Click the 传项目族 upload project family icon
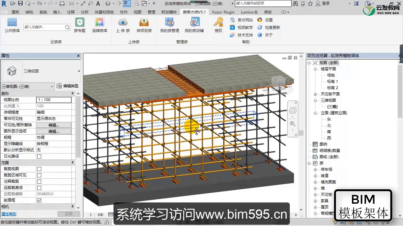The image size is (403, 226). point(144,25)
